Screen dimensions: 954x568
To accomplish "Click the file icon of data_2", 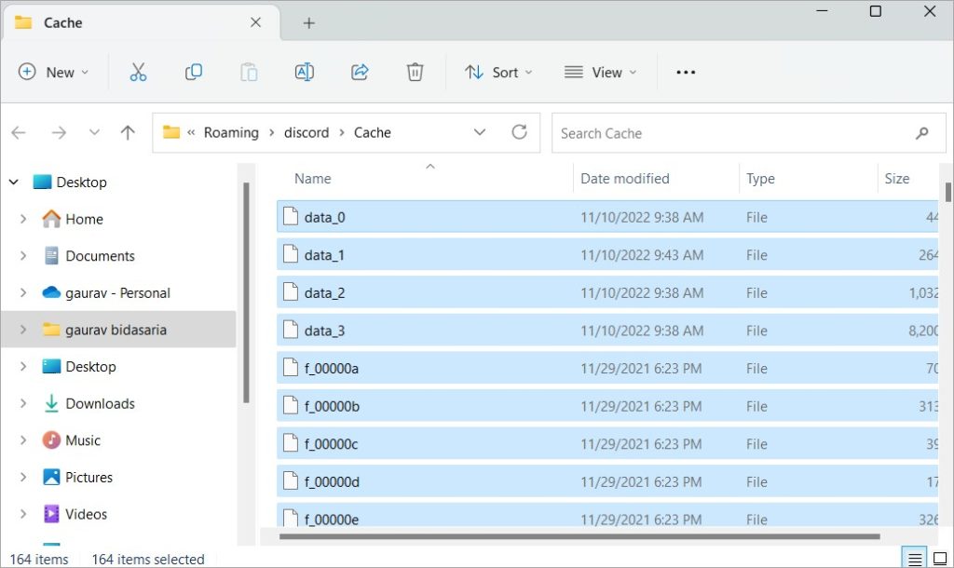I will [291, 292].
